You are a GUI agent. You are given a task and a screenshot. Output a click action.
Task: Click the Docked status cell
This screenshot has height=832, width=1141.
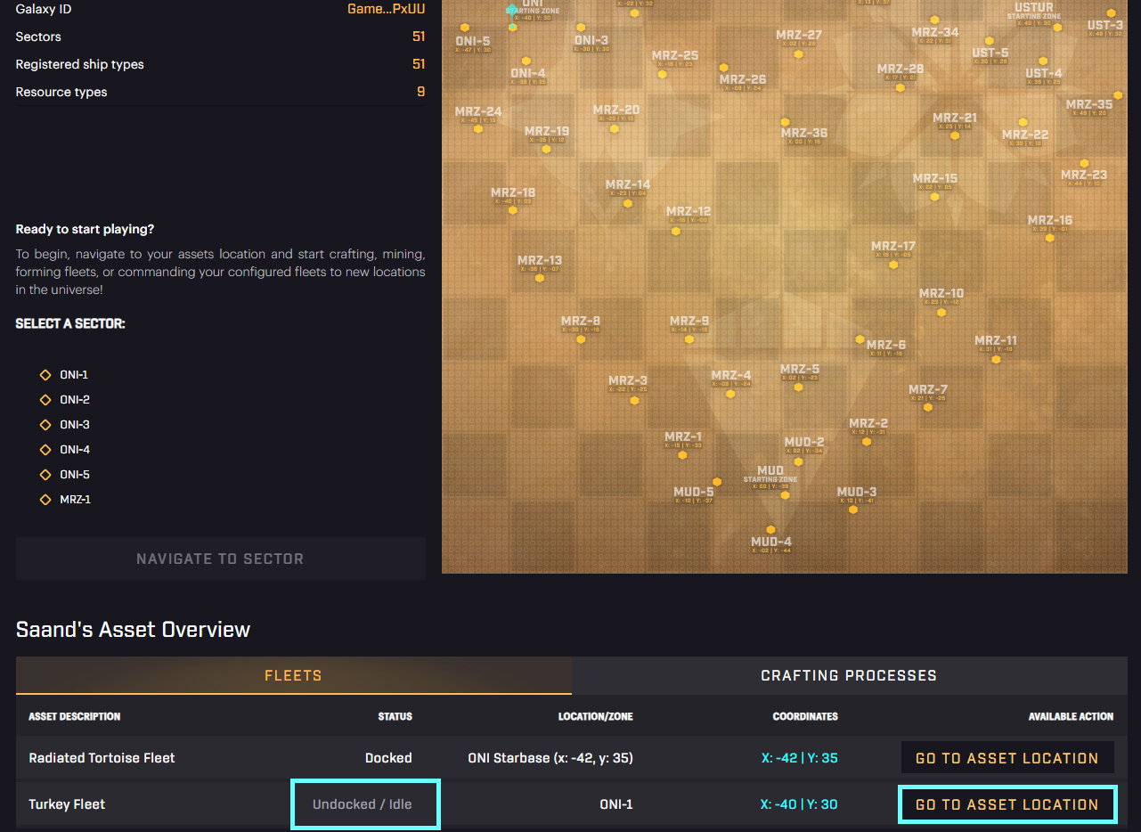coord(388,758)
